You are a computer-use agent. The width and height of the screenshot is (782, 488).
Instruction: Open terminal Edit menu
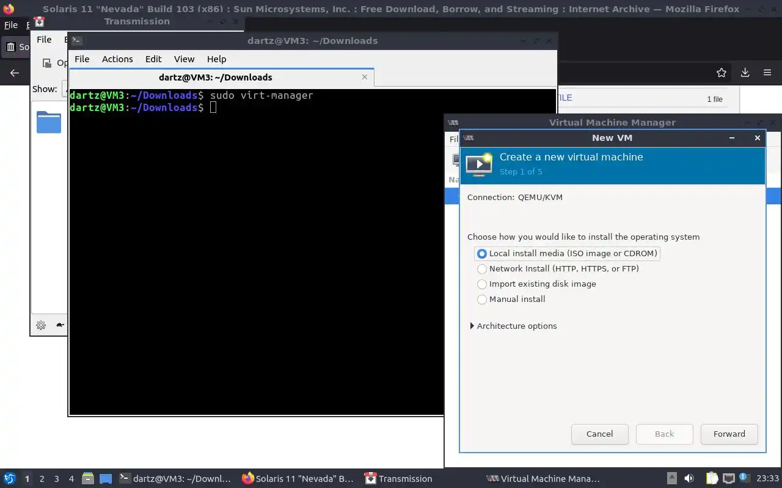tap(153, 59)
